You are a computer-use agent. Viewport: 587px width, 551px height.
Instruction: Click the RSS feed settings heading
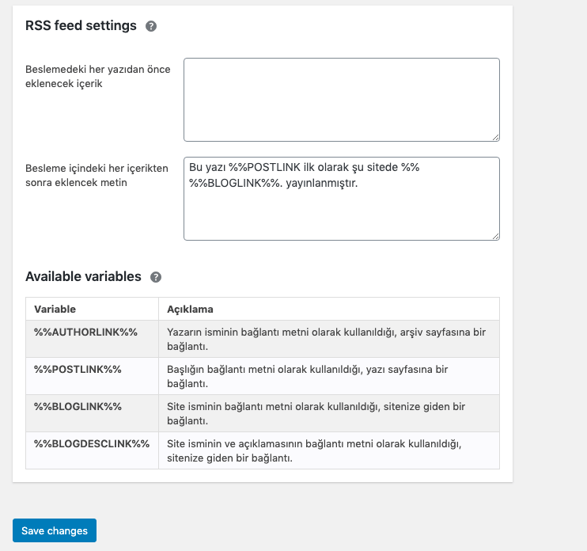pyautogui.click(x=81, y=26)
